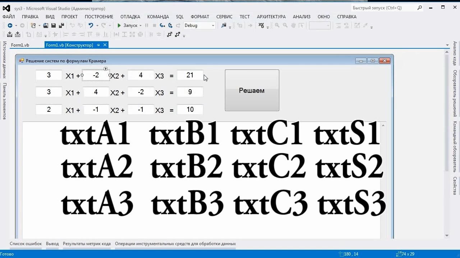Open the ОТЛАДКА menu
Image resolution: width=460 pixels, height=258 pixels.
click(x=130, y=17)
